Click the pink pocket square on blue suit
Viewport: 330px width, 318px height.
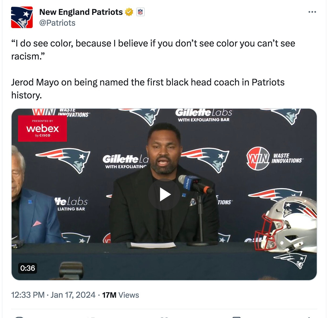37,223
